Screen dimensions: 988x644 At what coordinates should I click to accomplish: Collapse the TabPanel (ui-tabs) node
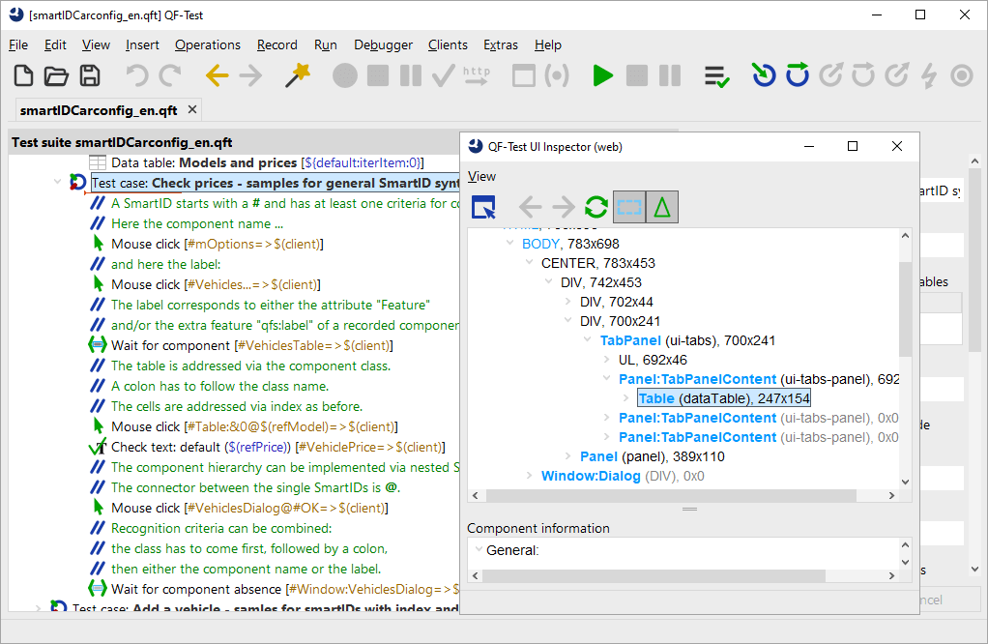point(587,340)
